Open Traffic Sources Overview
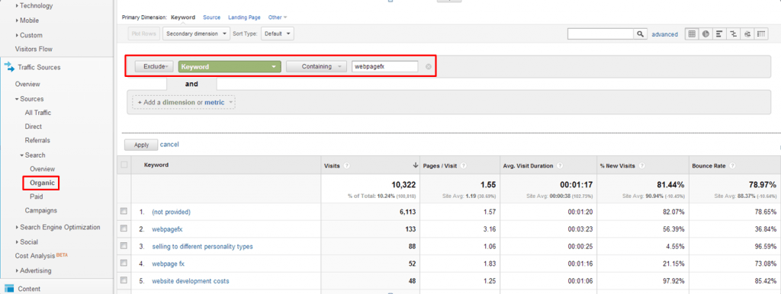781x294 pixels. (27, 85)
